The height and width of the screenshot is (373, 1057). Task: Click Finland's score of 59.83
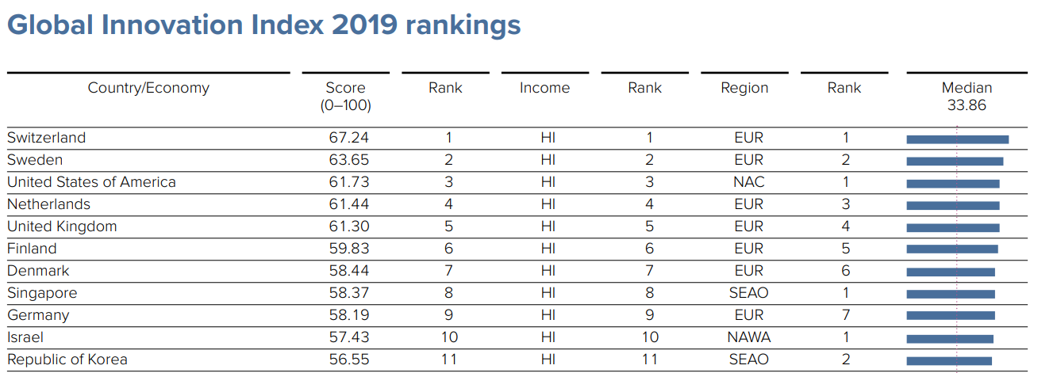(x=349, y=249)
